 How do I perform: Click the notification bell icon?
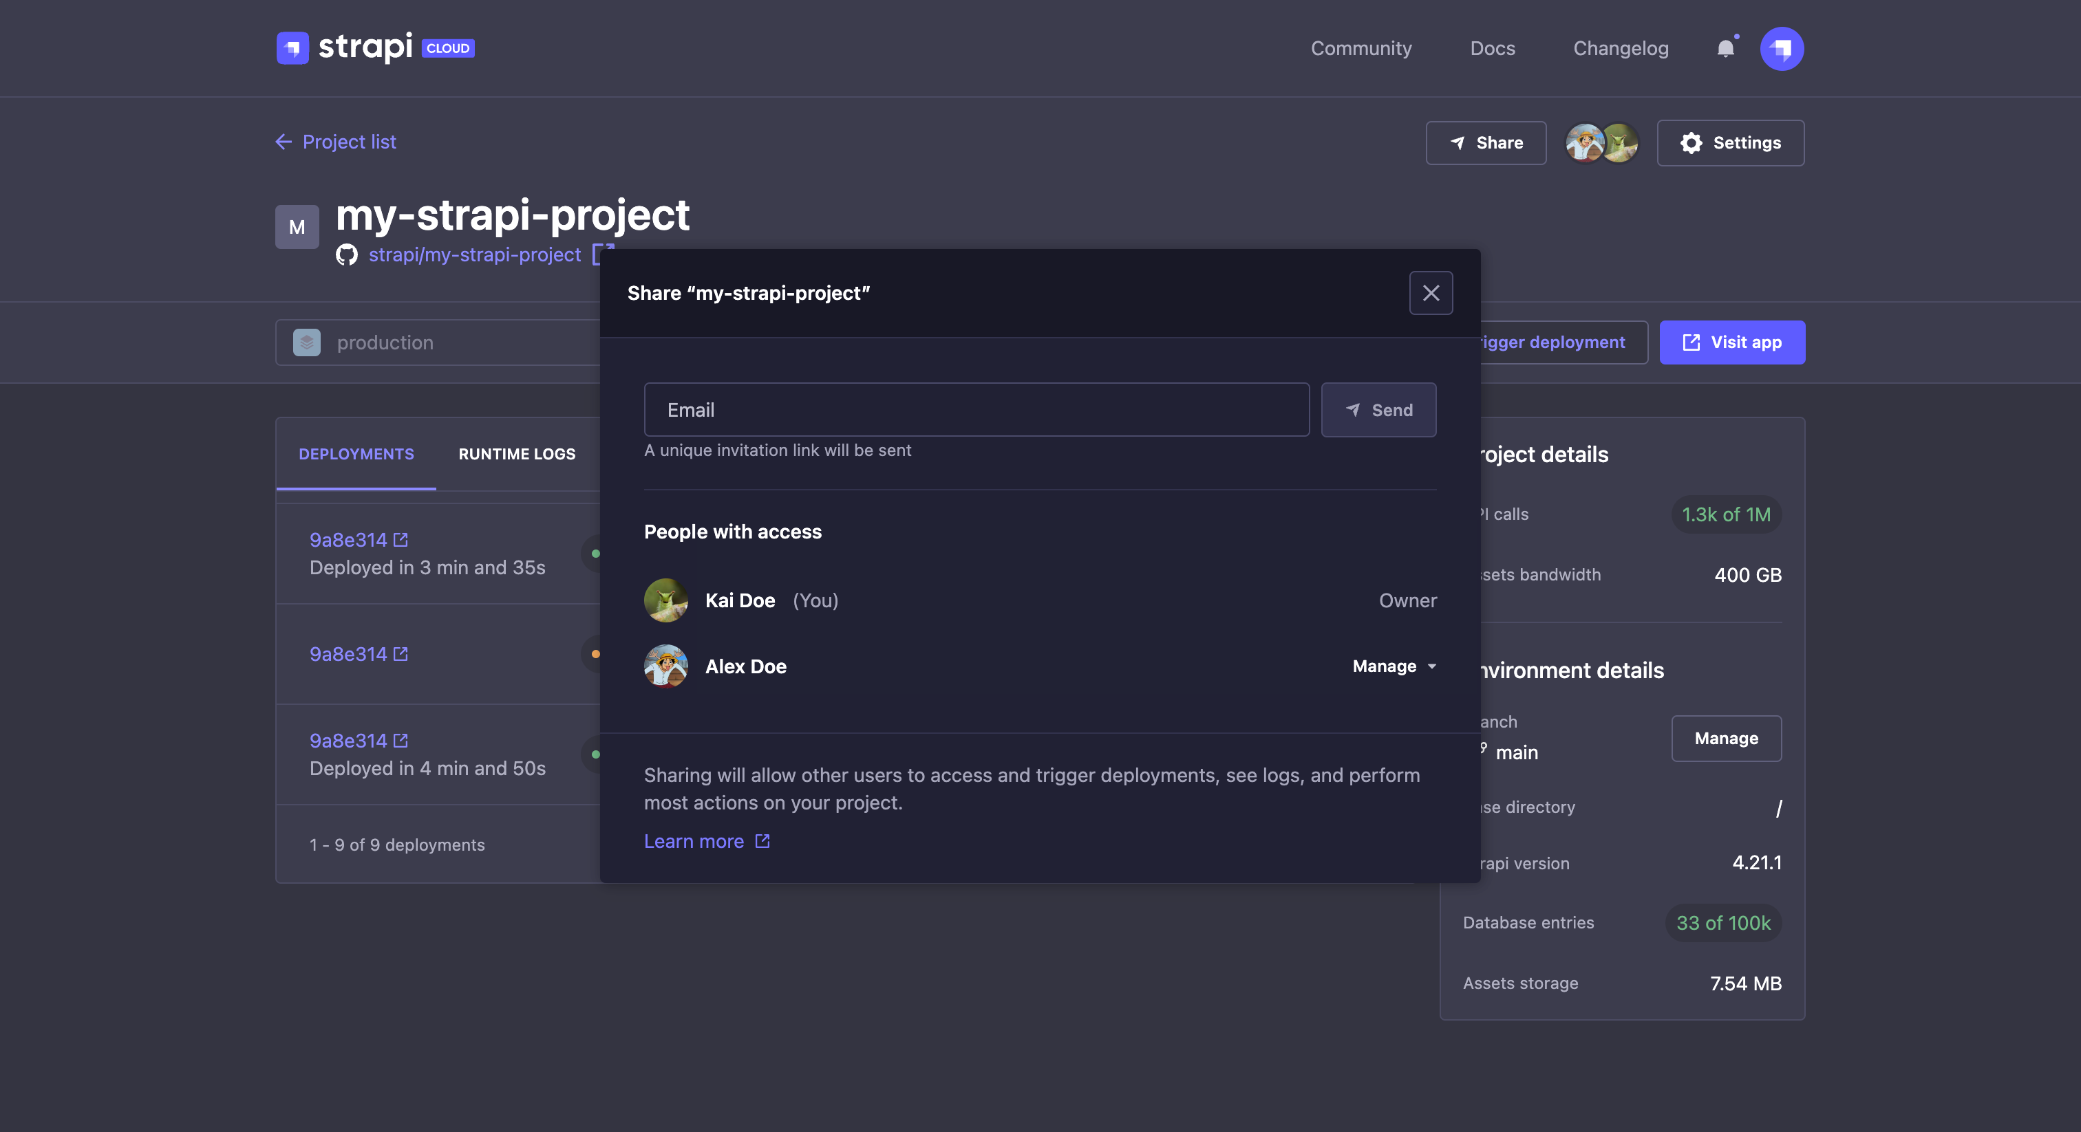tap(1725, 50)
